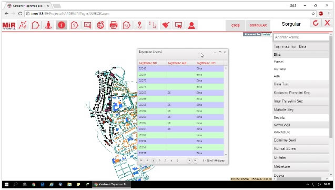The height and width of the screenshot is (190, 335).
Task: Close the Sorgular panel with red X
Action: pos(327,23)
